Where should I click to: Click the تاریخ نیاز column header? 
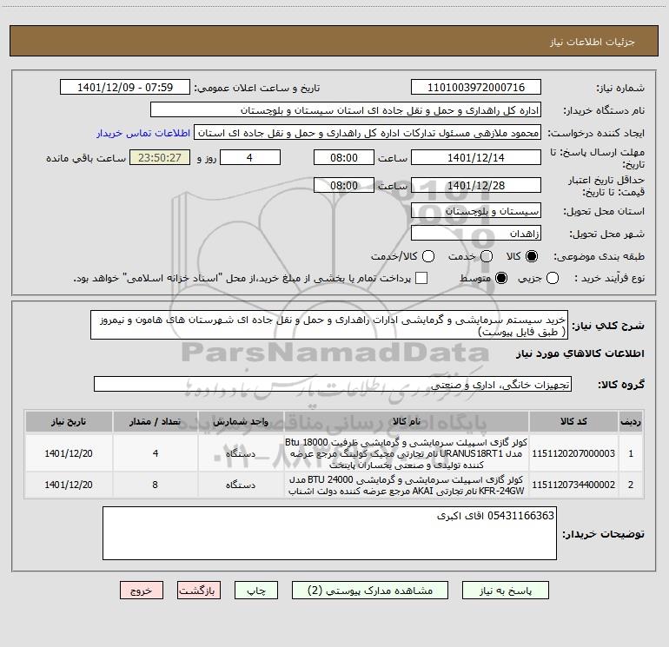(x=69, y=421)
